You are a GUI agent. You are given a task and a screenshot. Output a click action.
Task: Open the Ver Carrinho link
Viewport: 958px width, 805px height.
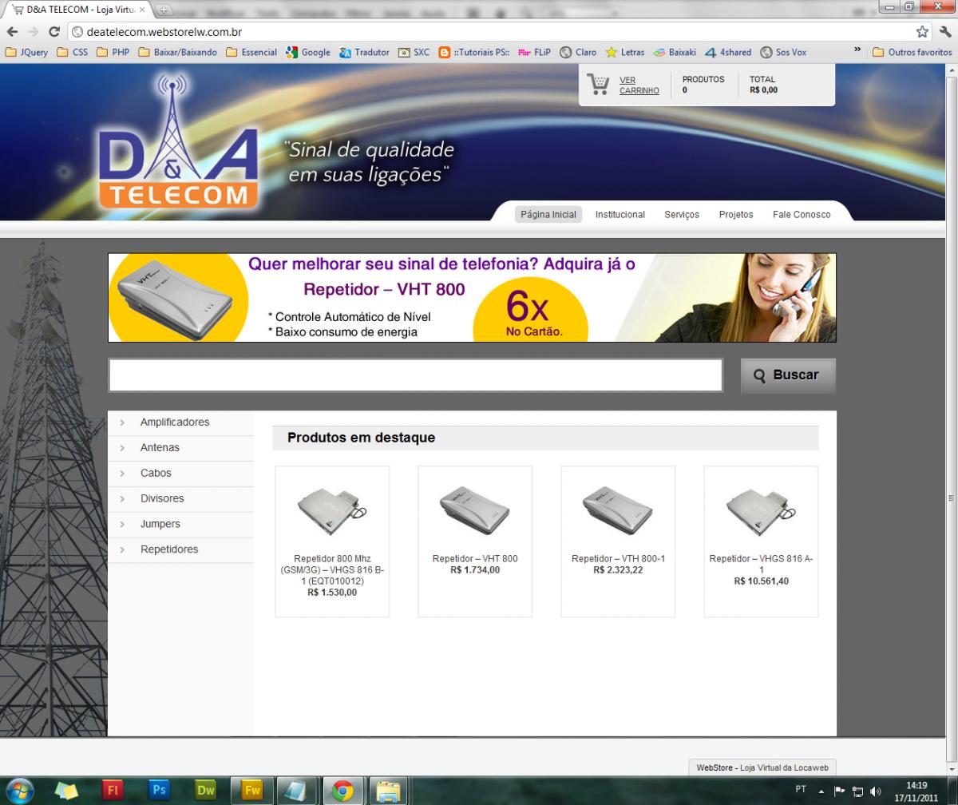click(639, 85)
